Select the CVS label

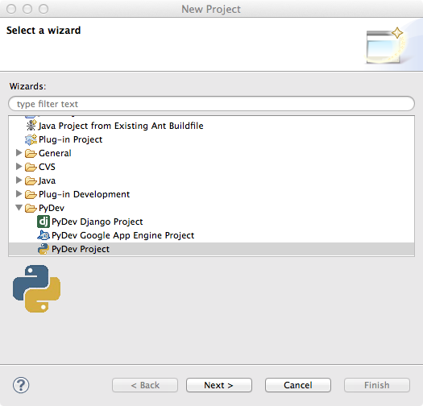coord(47,167)
